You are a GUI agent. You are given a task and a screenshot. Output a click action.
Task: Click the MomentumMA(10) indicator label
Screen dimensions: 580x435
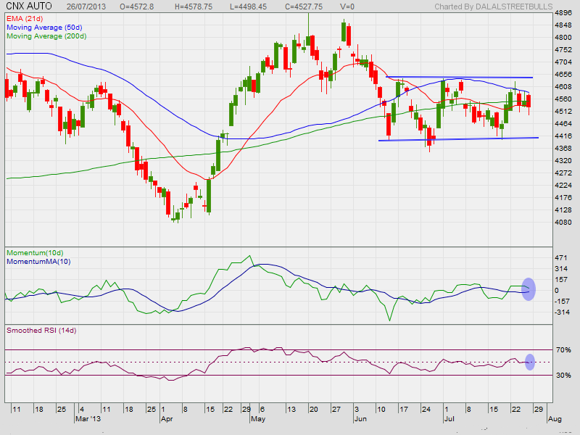[x=38, y=262]
